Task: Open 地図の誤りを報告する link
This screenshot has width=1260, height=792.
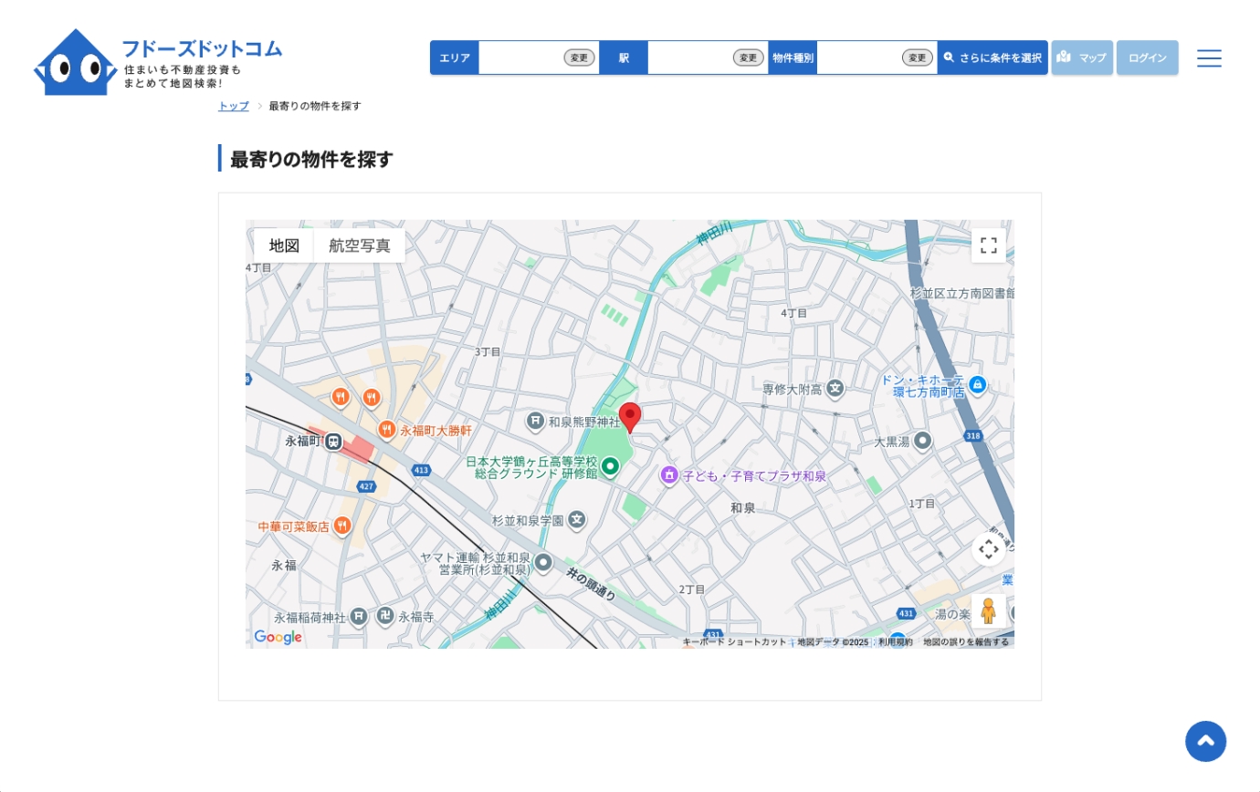Action: (x=965, y=642)
